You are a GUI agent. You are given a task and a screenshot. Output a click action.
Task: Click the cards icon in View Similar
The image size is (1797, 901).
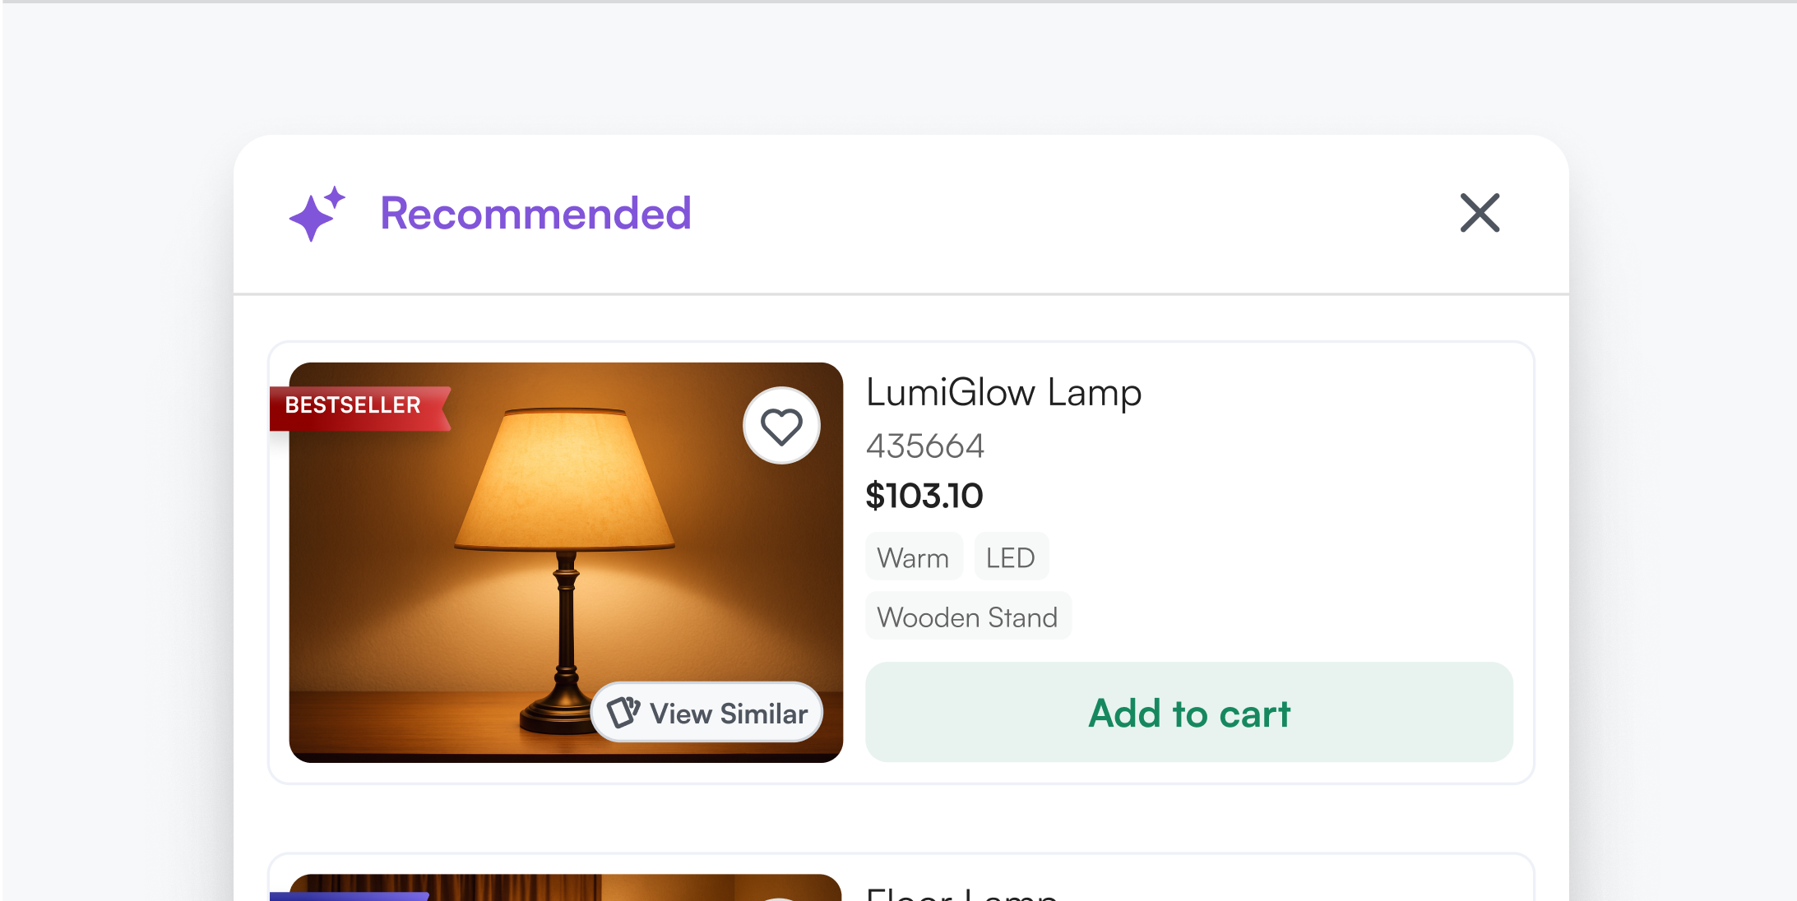(623, 712)
